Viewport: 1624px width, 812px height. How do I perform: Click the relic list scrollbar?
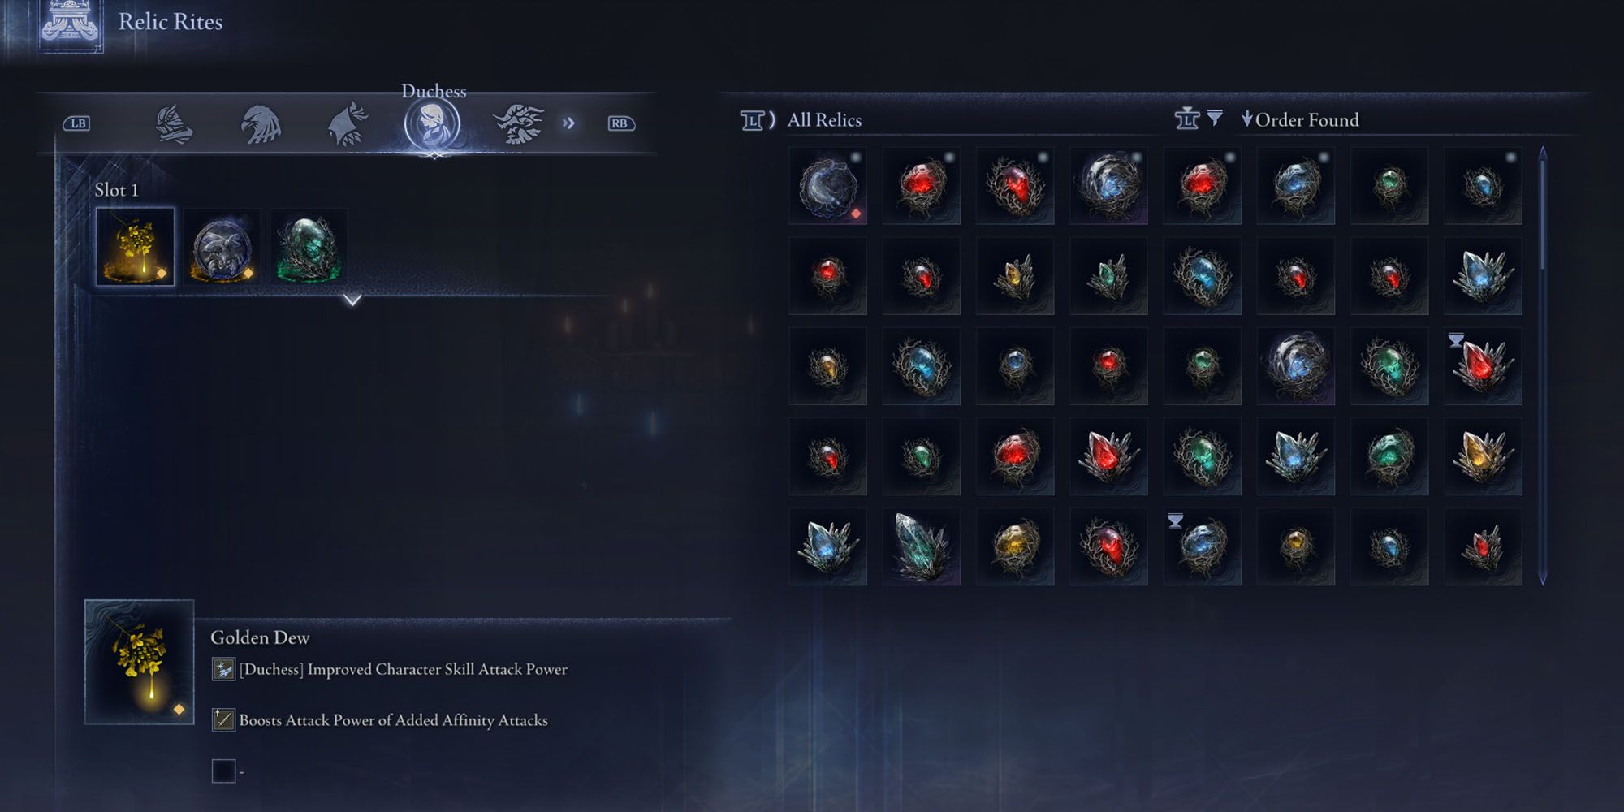click(x=1543, y=365)
